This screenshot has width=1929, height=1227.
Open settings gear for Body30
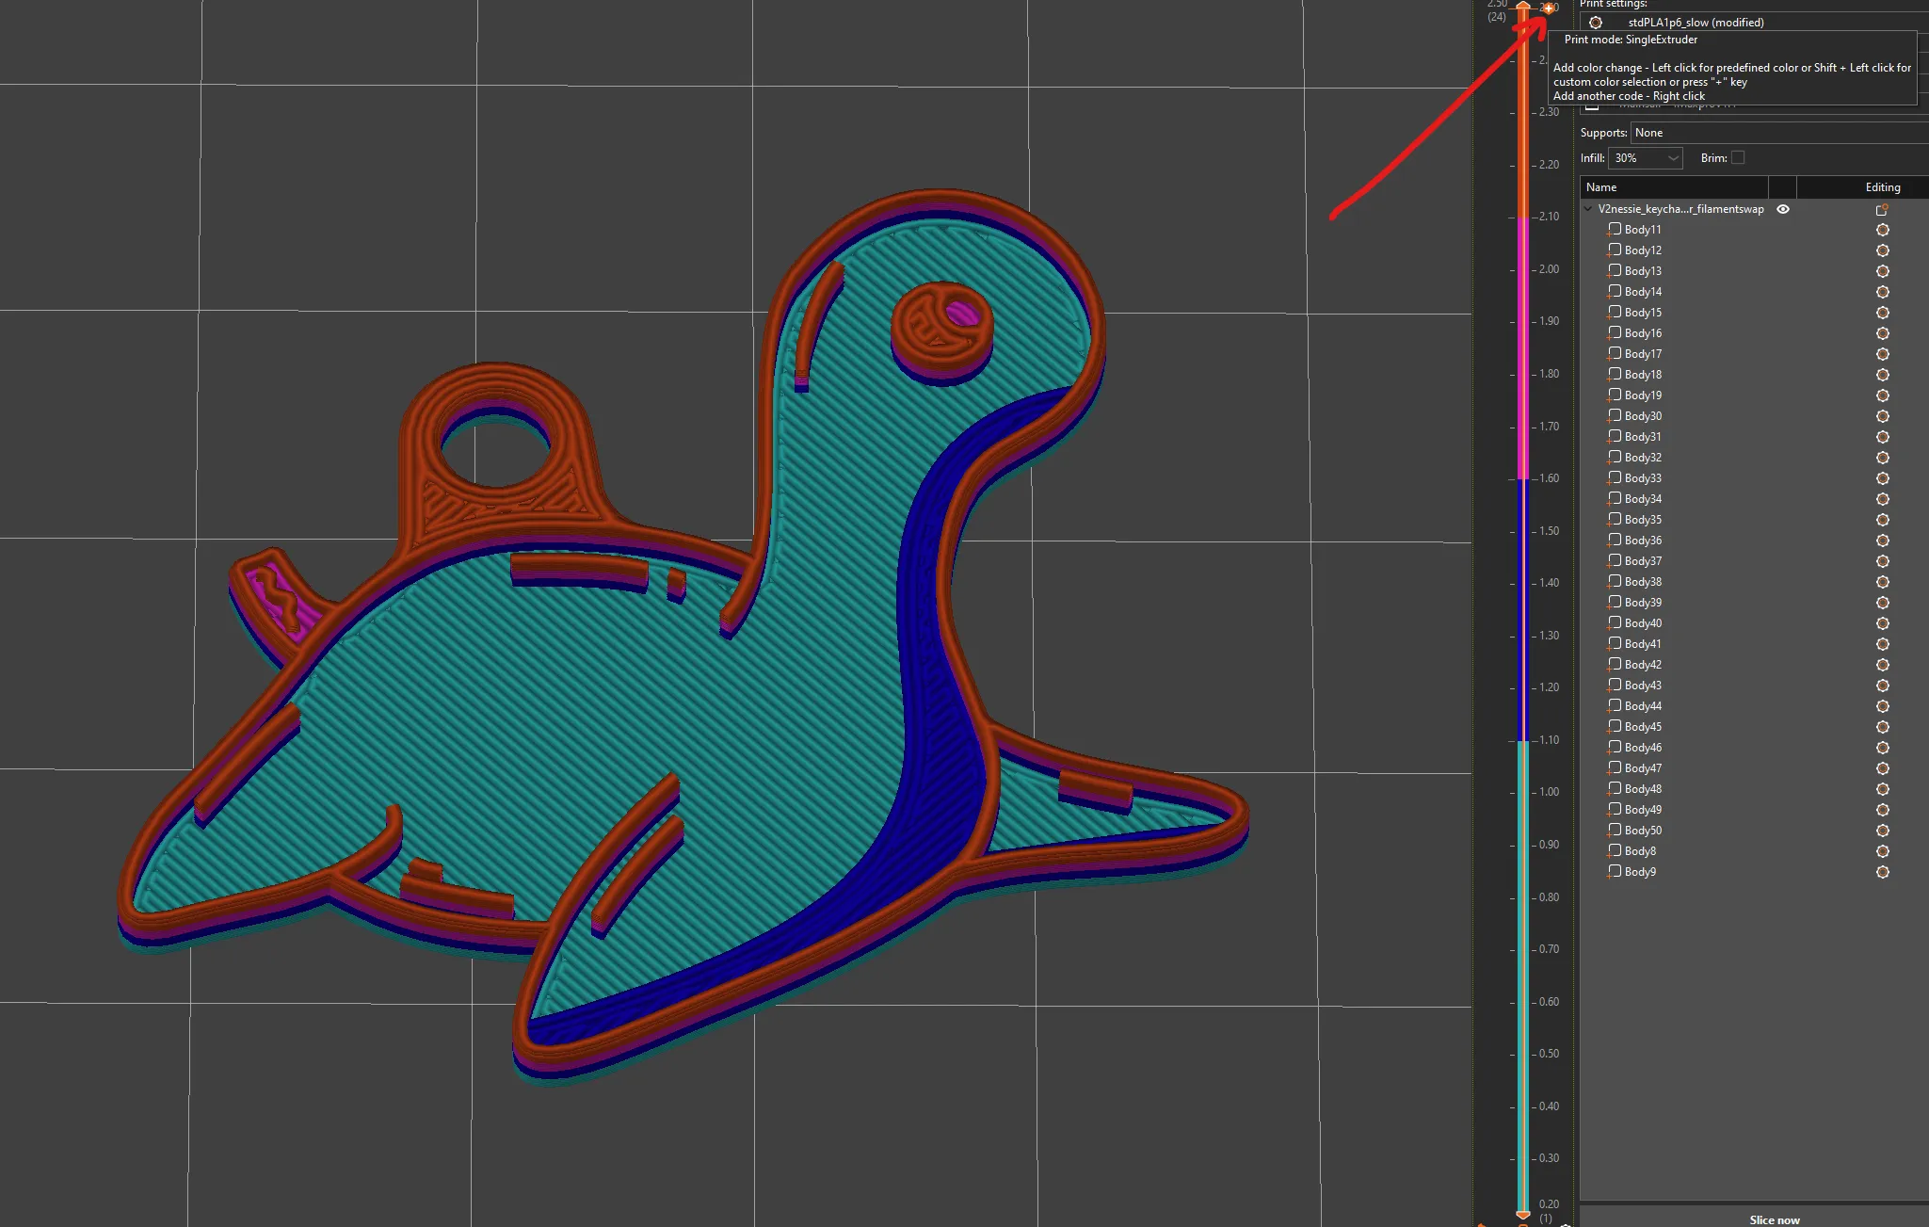(1883, 416)
